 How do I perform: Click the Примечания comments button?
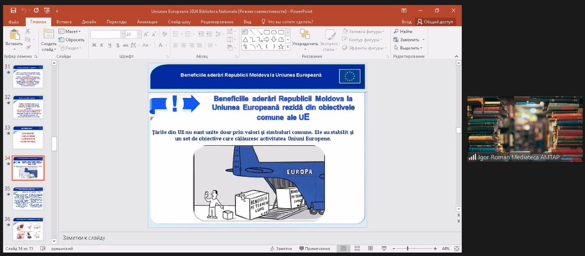(314, 249)
